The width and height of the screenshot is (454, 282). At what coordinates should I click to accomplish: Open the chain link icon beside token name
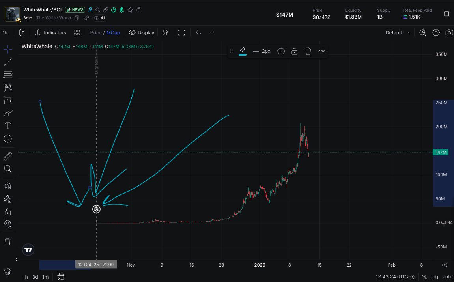coord(86,18)
